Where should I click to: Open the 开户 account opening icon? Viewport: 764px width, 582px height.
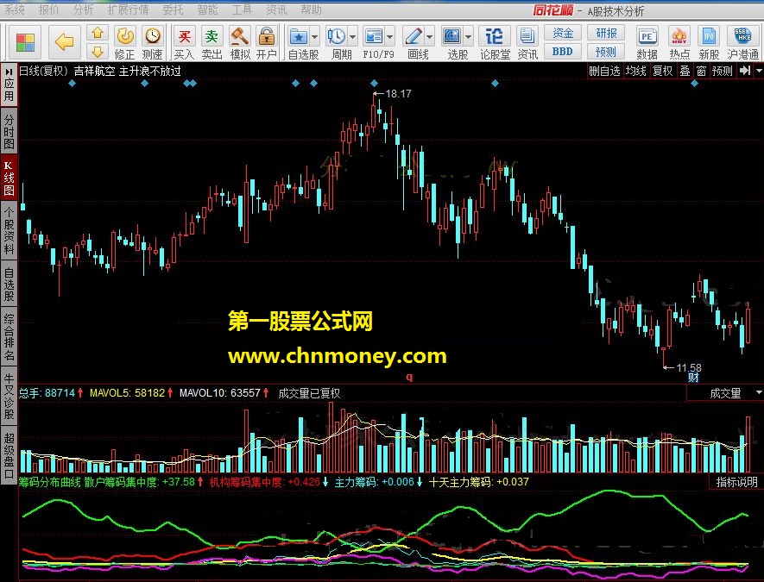267,43
